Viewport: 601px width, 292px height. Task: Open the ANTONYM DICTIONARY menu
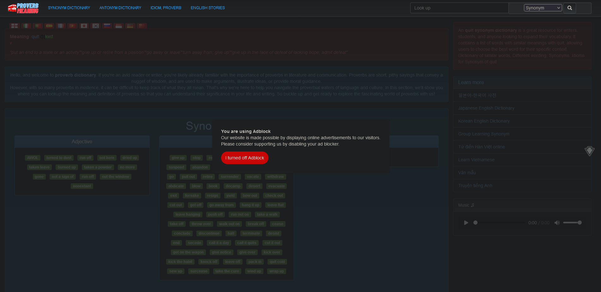(120, 8)
